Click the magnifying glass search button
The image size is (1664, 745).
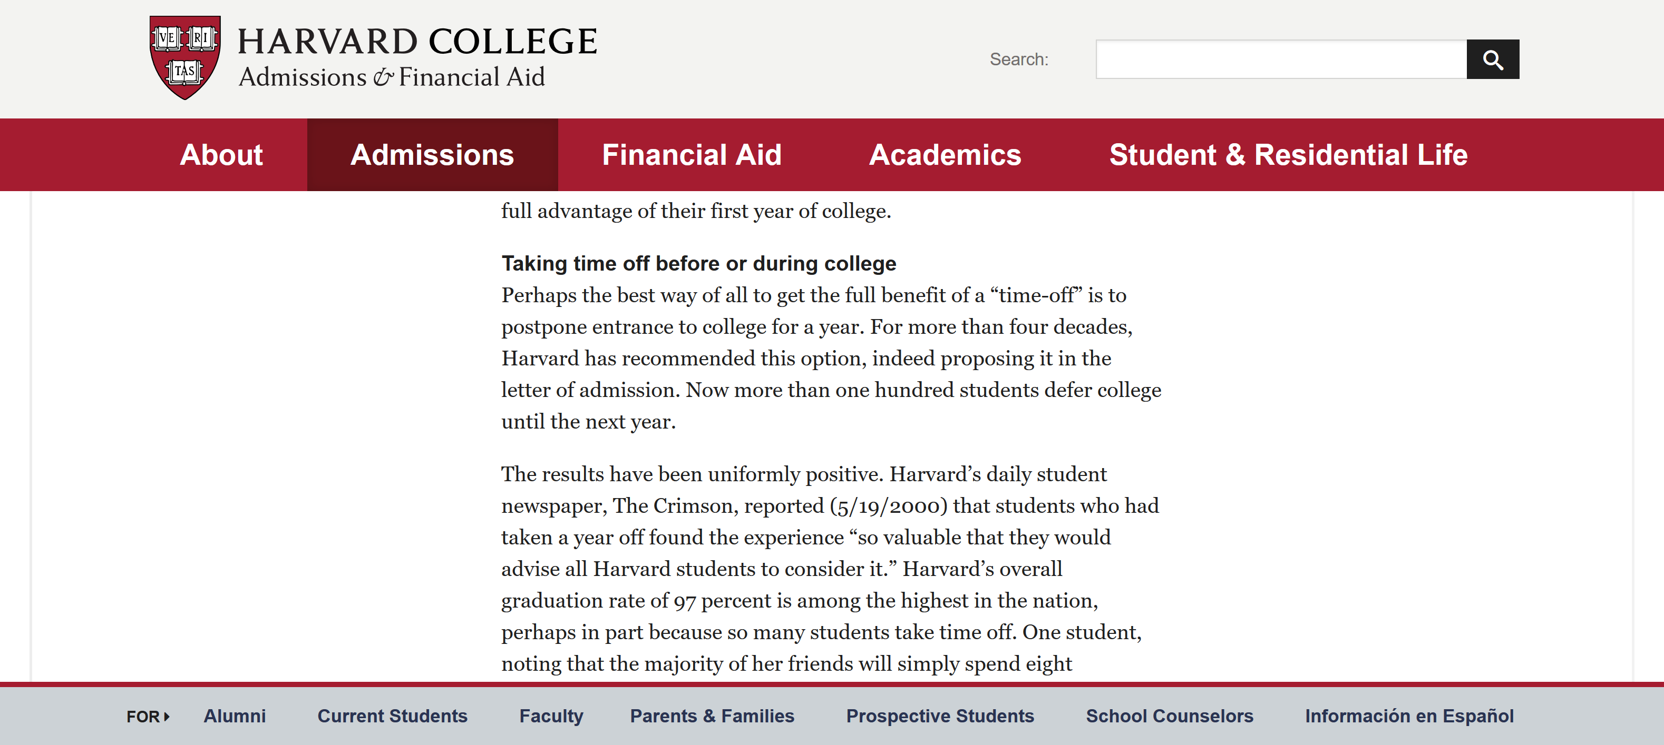click(x=1492, y=59)
